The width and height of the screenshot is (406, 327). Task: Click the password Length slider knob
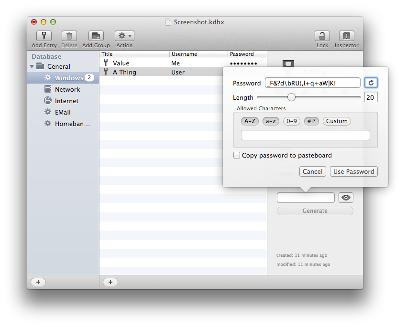[x=291, y=97]
